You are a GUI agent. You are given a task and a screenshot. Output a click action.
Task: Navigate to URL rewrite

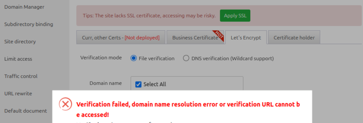pos(18,94)
